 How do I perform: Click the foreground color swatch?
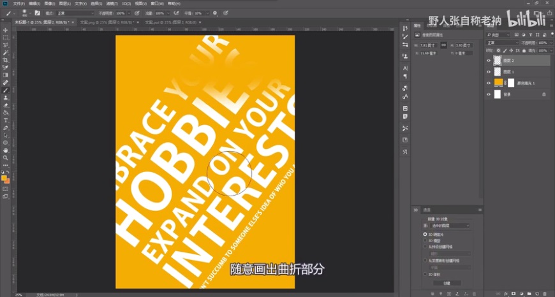4,178
